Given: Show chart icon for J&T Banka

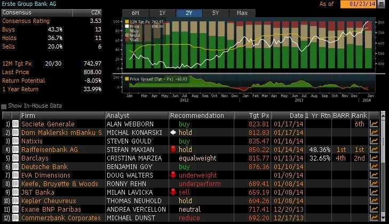Looking at the screenshot, I should point(374,192).
